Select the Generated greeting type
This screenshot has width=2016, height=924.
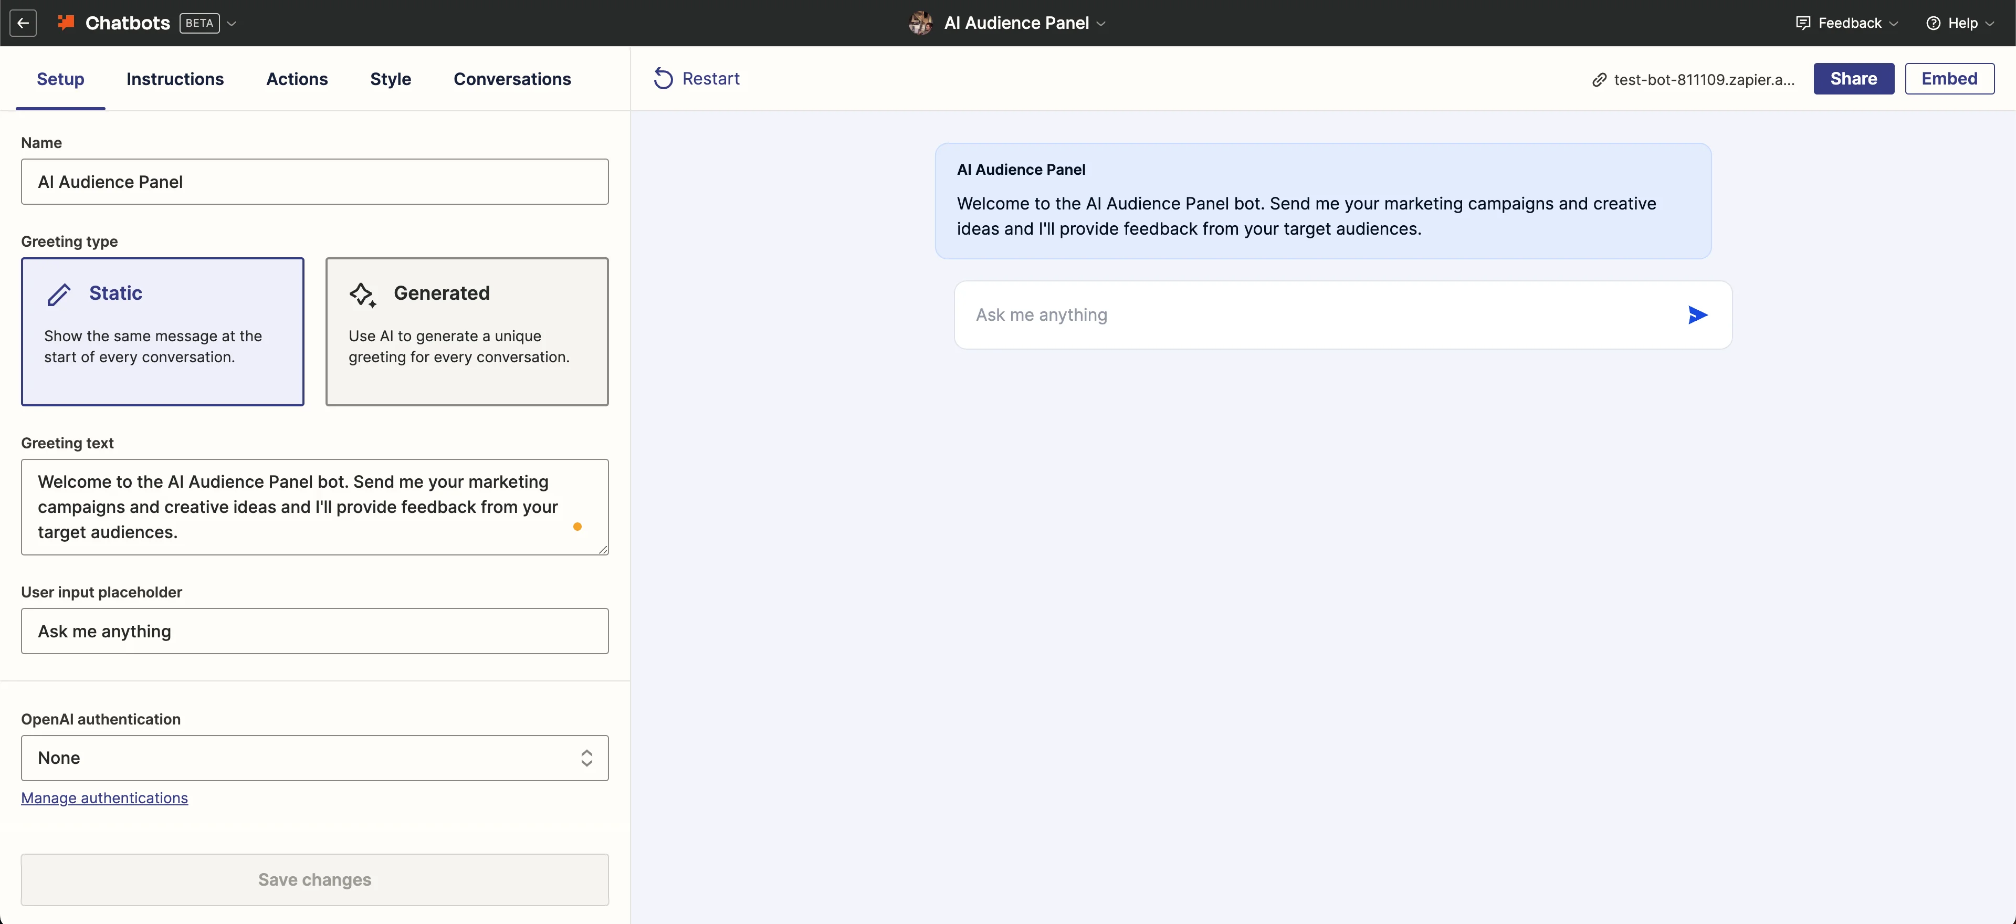coord(466,331)
